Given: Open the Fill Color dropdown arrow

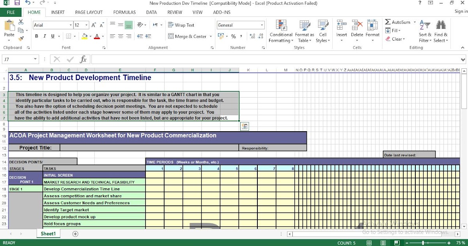Looking at the screenshot, I should pos(90,36).
